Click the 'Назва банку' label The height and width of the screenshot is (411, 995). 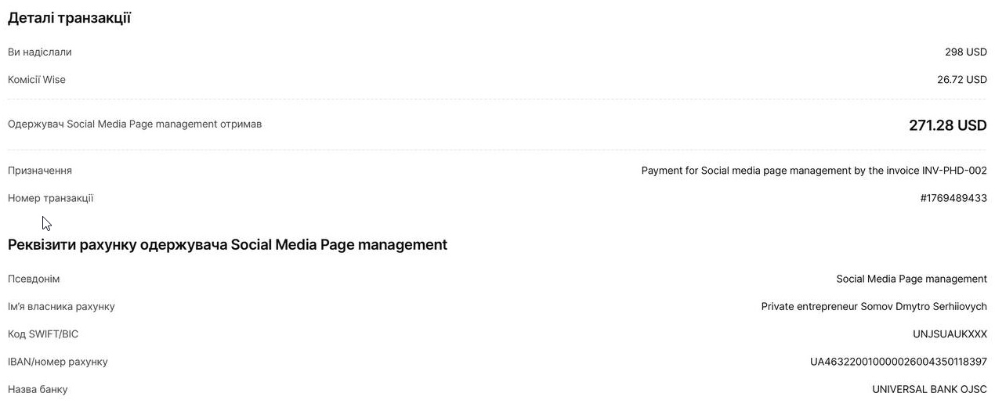coord(38,389)
